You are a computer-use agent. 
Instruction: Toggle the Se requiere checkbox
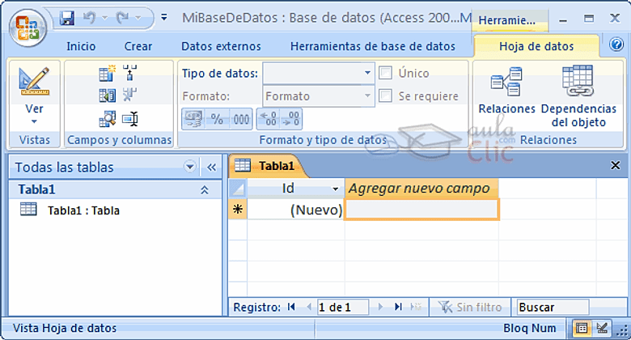tap(386, 96)
